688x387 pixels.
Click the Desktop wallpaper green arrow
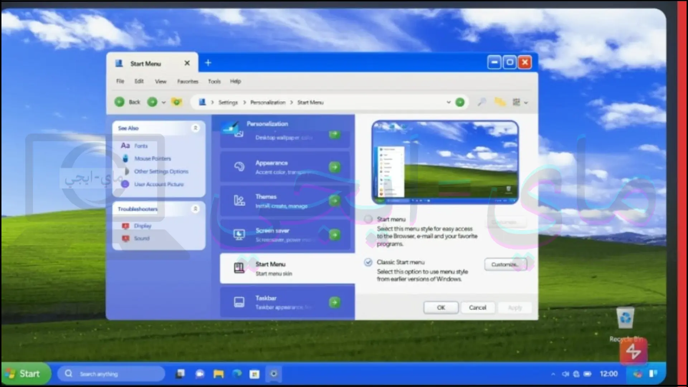tap(334, 134)
